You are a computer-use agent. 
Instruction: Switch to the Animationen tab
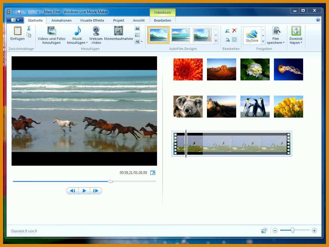(x=61, y=20)
